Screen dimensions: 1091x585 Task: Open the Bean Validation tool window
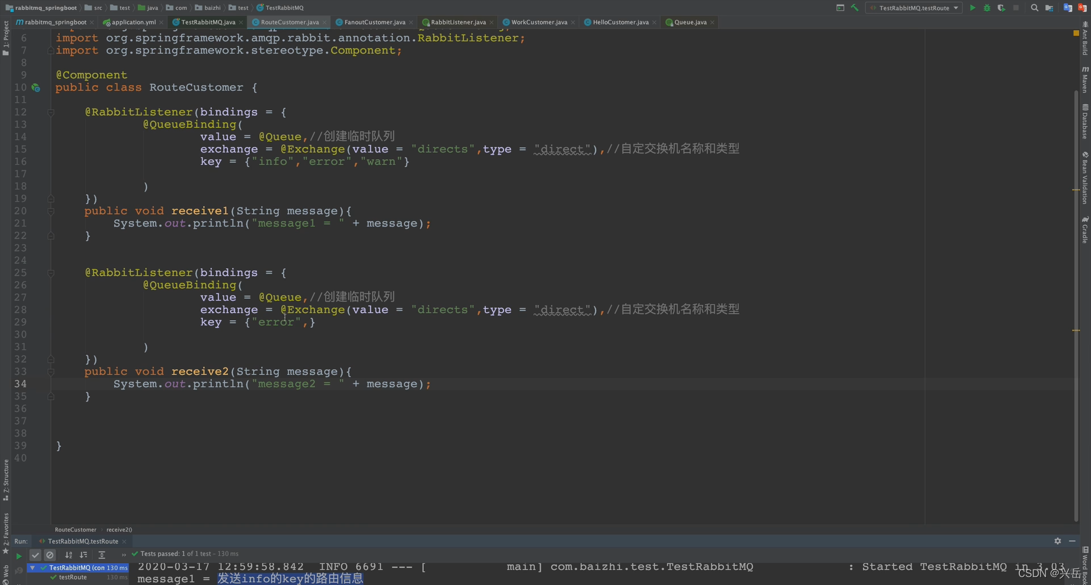[x=1085, y=178]
